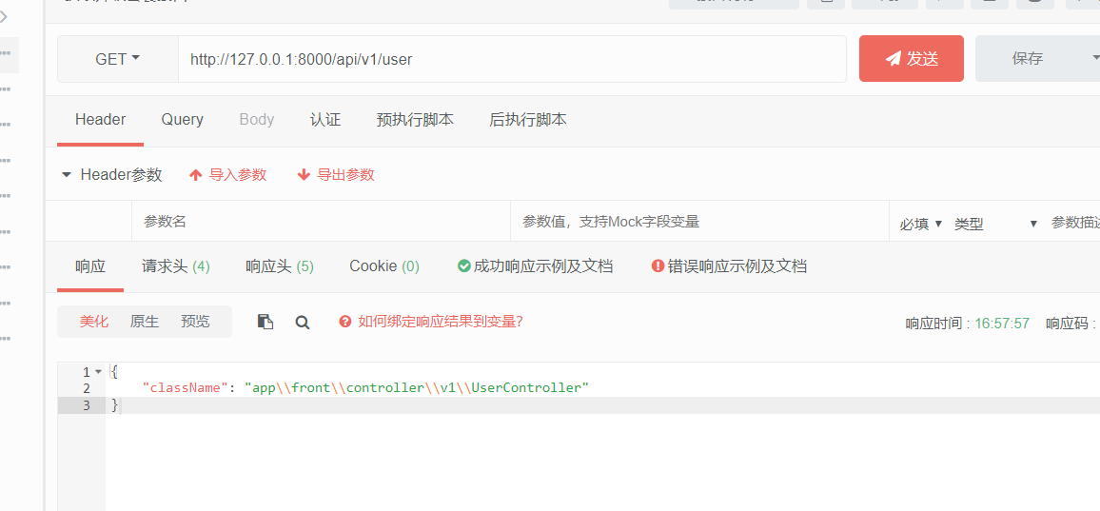
Task: Expand the left sidebar chevron
Action: (4, 16)
